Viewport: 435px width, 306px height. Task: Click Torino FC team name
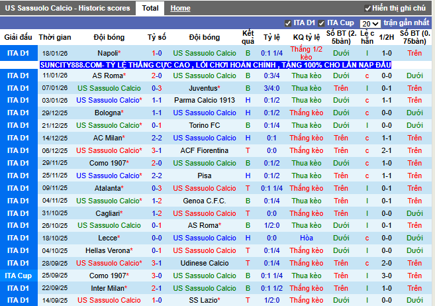pyautogui.click(x=205, y=125)
